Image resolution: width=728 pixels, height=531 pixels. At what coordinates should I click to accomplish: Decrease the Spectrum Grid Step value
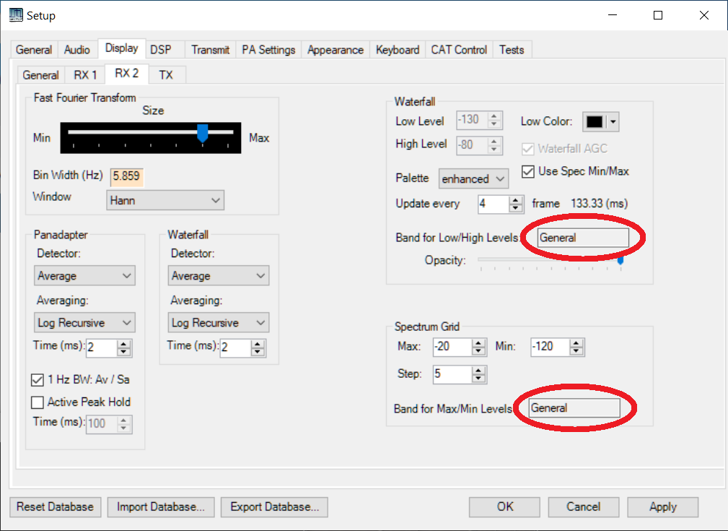478,379
